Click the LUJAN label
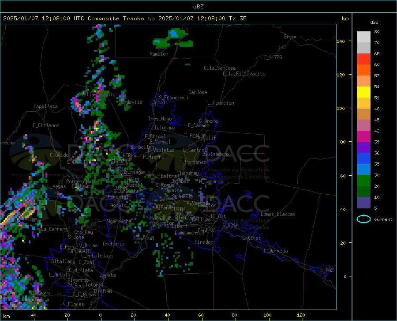Image resolution: width=397 pixels, height=321 pixels. pyautogui.click(x=120, y=188)
